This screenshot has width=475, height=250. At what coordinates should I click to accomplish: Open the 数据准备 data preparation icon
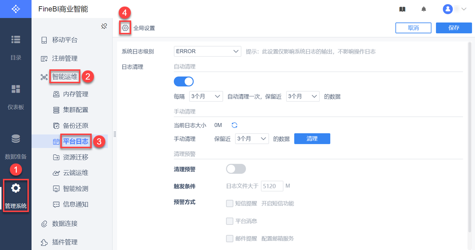click(16, 139)
